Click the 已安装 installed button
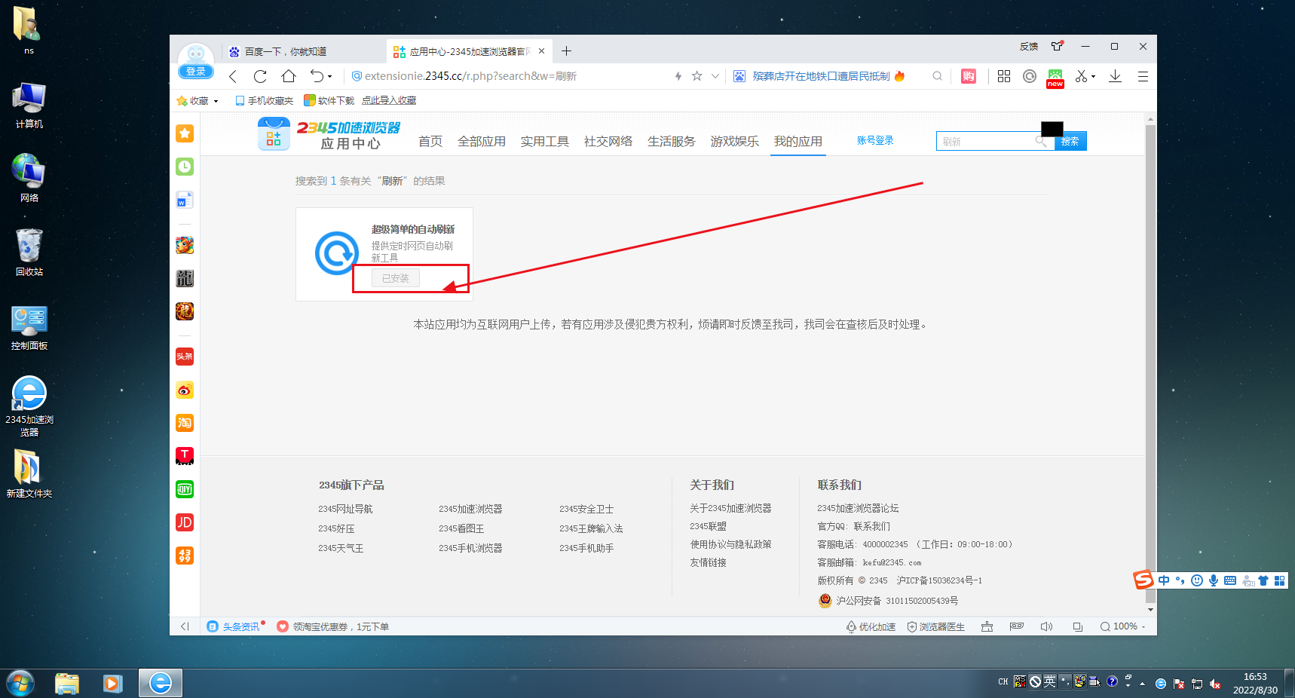 click(396, 278)
